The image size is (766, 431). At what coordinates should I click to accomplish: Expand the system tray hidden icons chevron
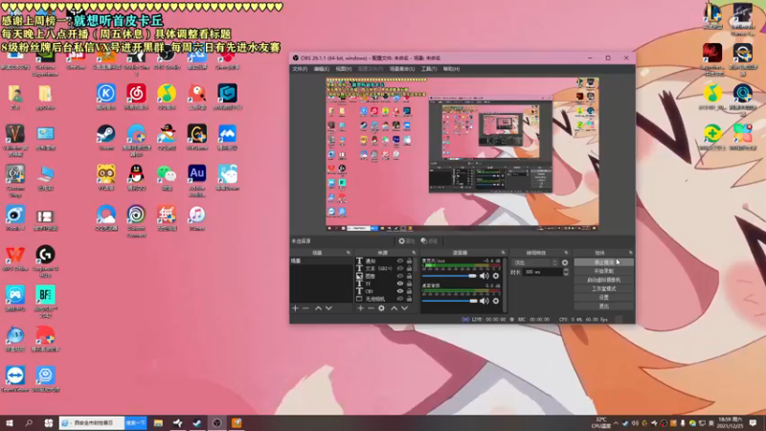pyautogui.click(x=616, y=423)
